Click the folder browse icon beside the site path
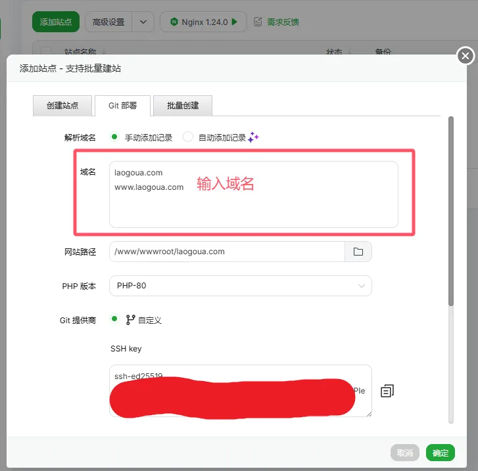This screenshot has width=478, height=471. (x=358, y=252)
